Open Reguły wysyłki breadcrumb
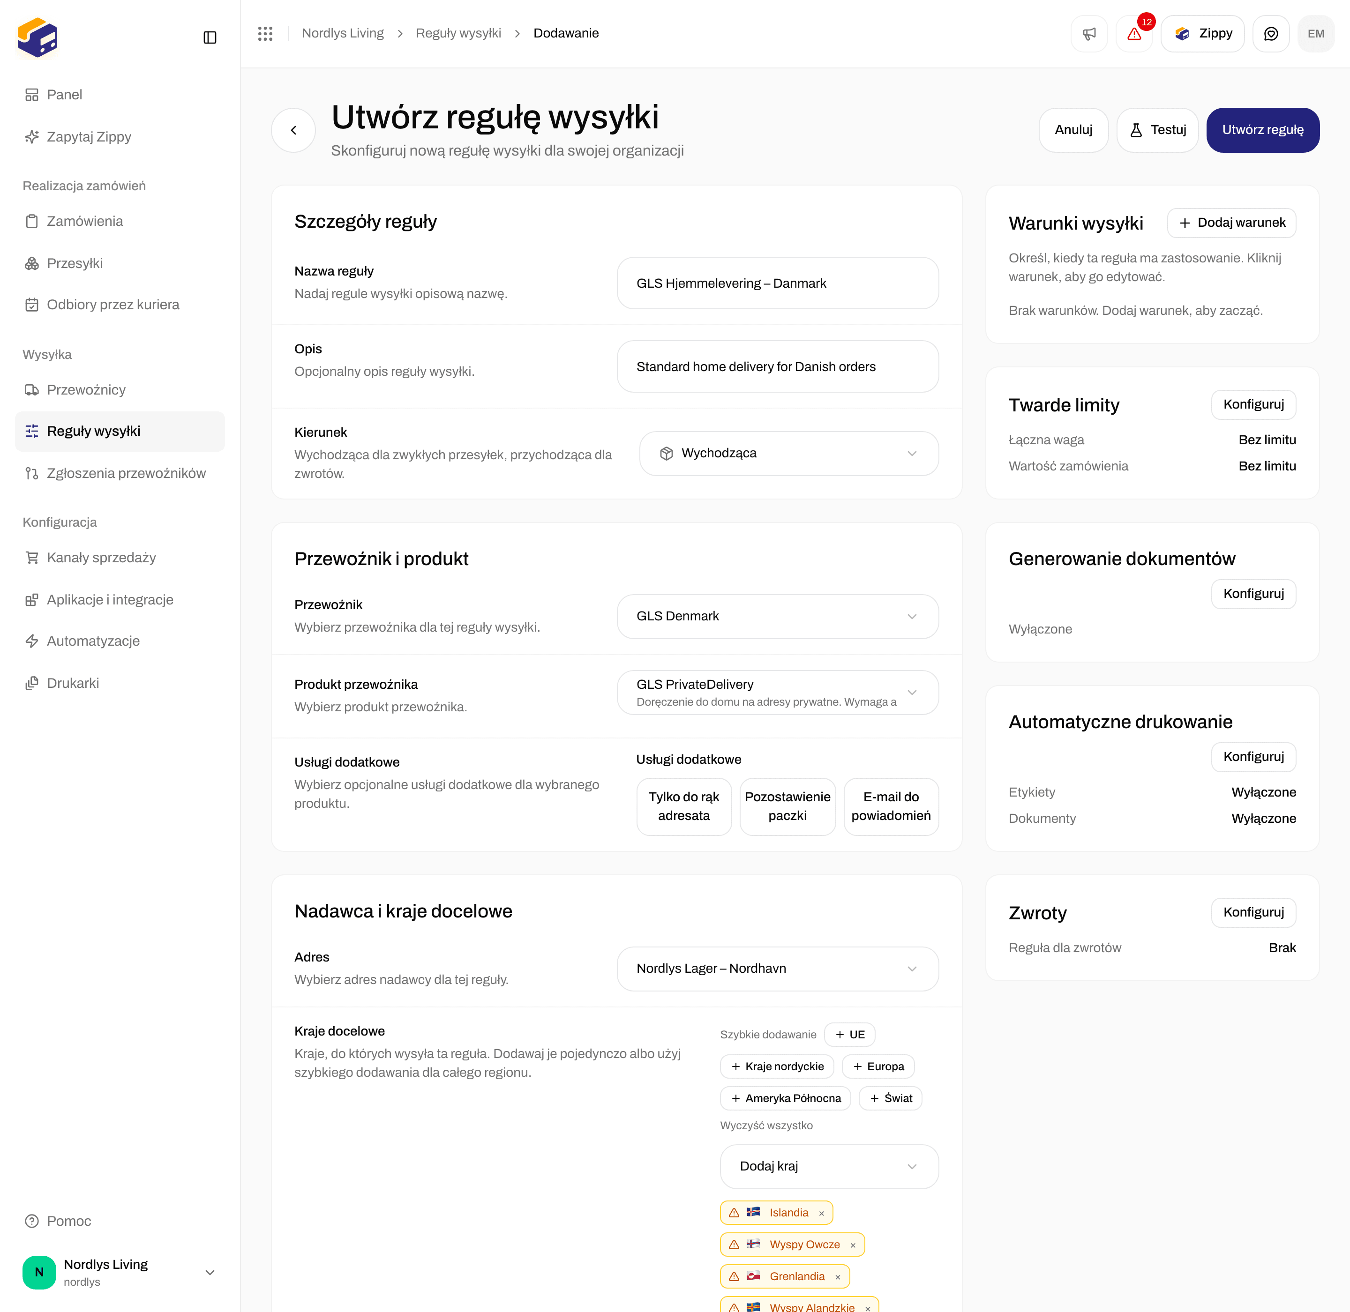 pyautogui.click(x=458, y=33)
